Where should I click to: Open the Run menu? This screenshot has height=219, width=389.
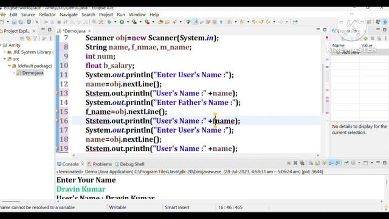tap(121, 15)
